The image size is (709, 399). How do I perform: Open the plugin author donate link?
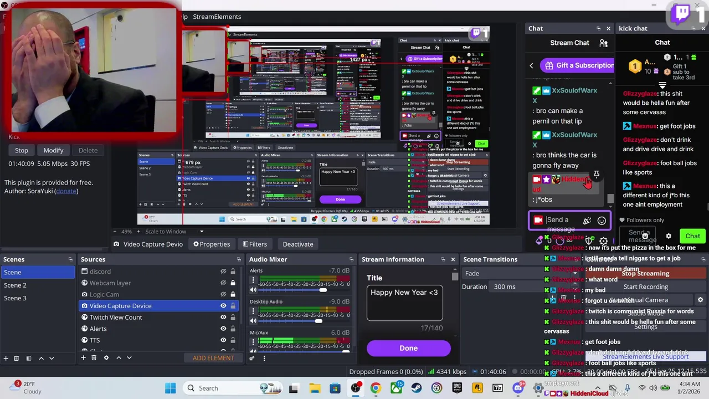(66, 191)
